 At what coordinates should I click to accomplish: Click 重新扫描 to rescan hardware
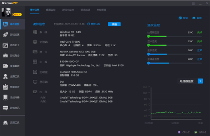coord(94,24)
